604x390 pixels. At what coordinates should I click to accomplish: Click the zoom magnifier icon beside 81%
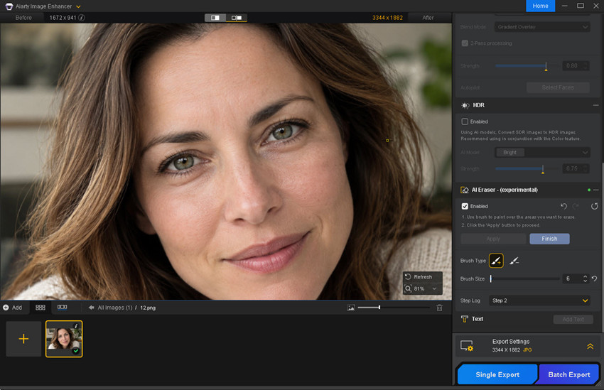pos(409,288)
